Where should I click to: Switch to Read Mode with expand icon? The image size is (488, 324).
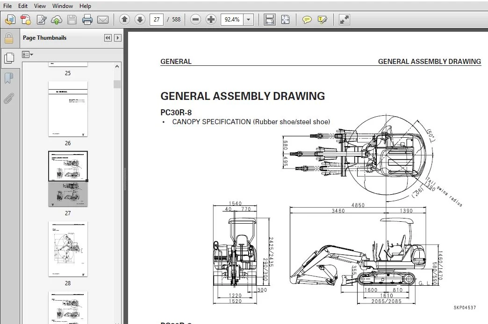[x=344, y=20]
